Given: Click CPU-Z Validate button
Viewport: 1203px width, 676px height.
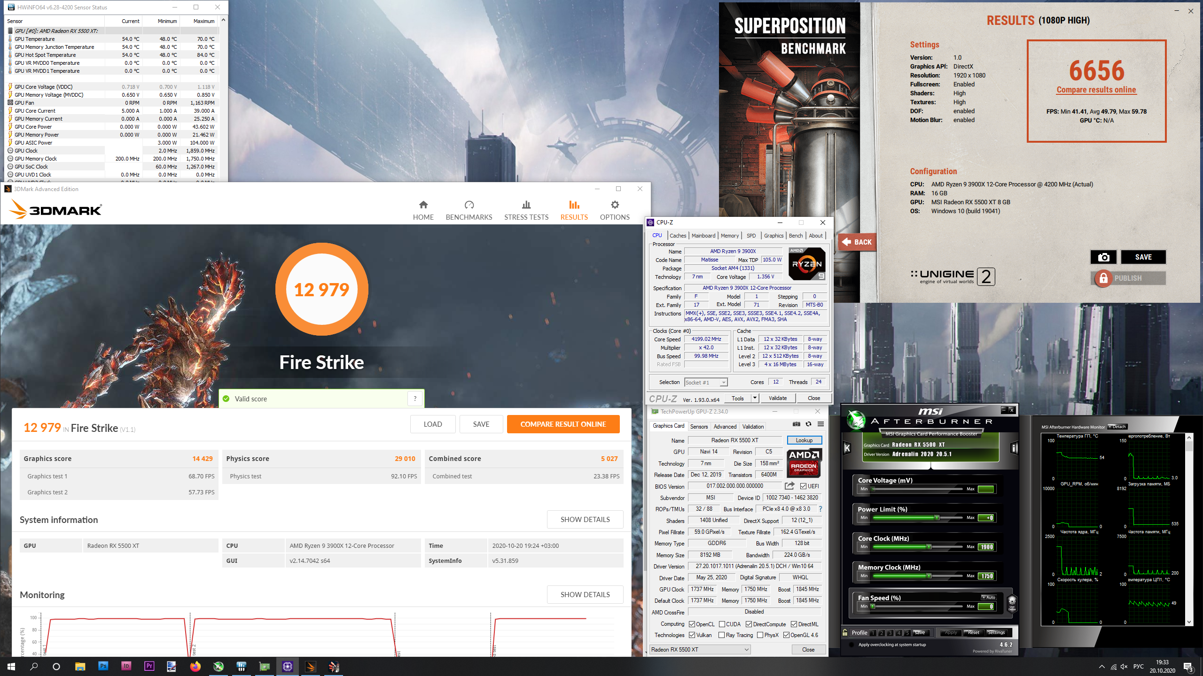Looking at the screenshot, I should (x=778, y=398).
